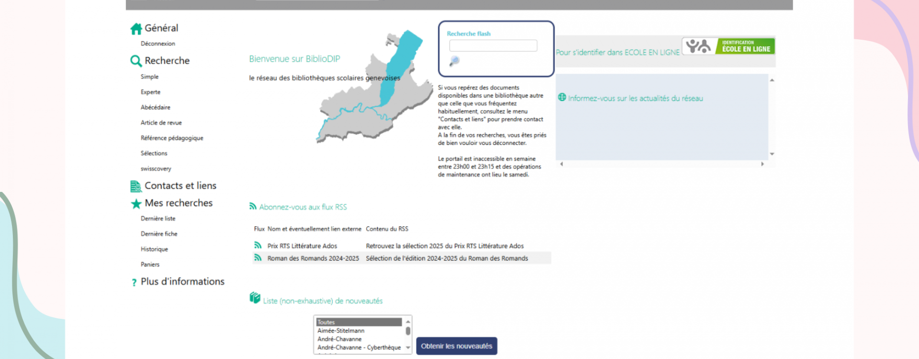Open Historique of searches

154,249
